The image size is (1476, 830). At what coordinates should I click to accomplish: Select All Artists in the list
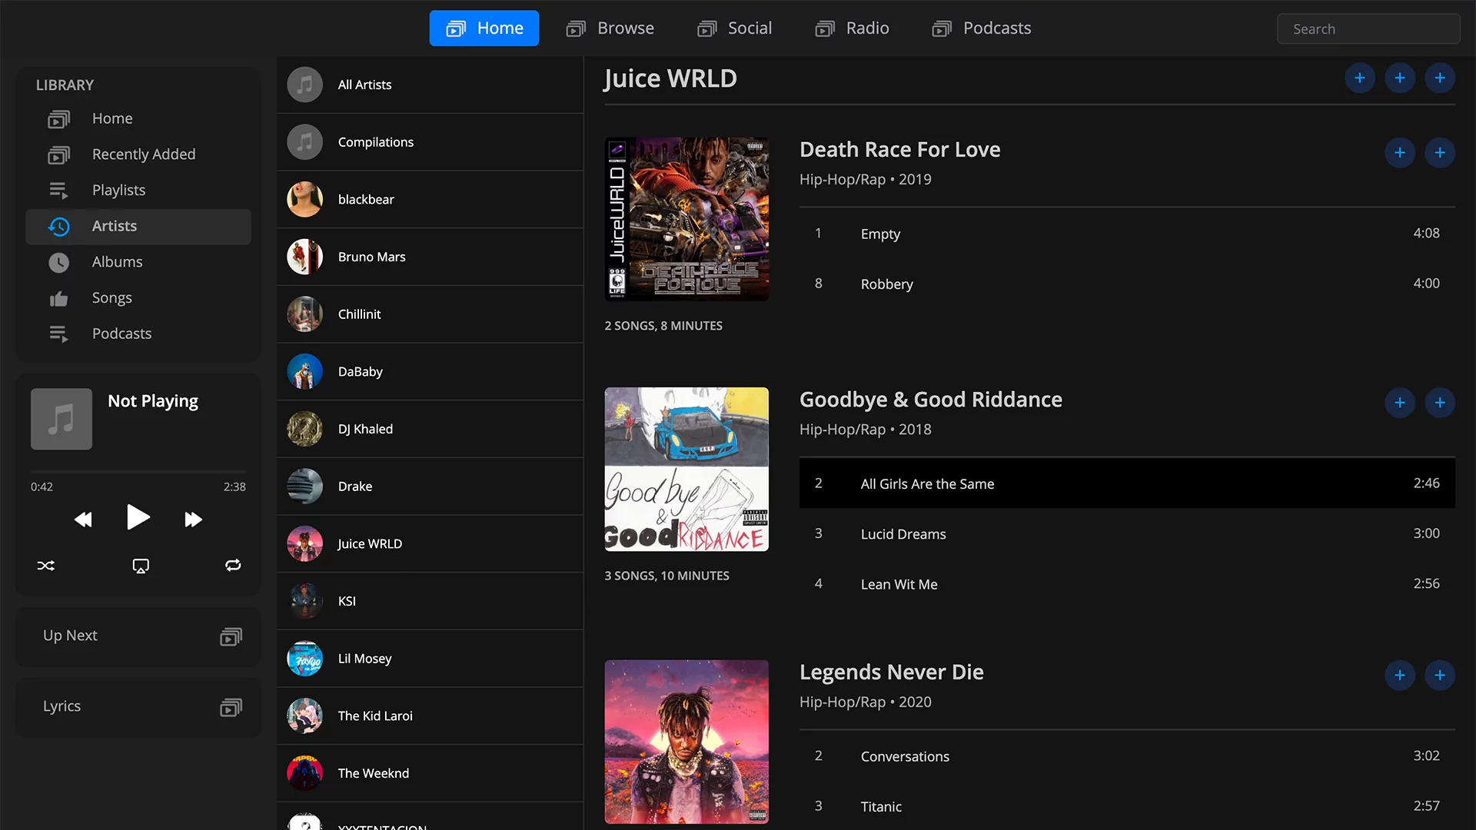point(430,85)
